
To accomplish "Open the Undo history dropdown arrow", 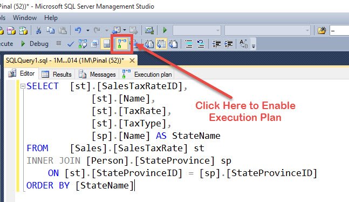I will point(88,30).
